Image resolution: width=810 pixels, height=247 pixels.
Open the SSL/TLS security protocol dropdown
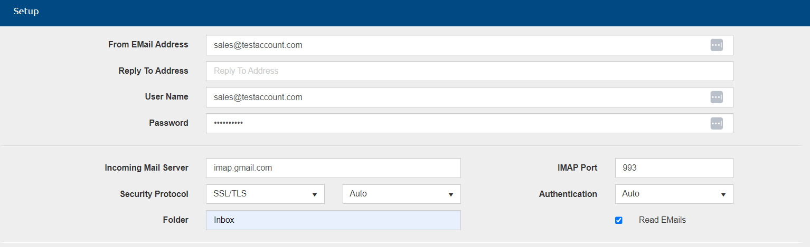click(x=265, y=194)
